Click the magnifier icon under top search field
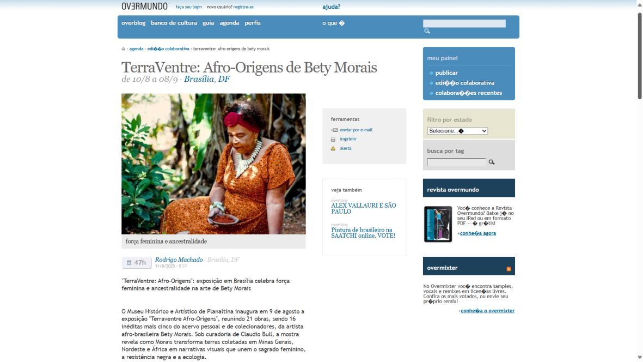This screenshot has width=643, height=362. (x=427, y=31)
